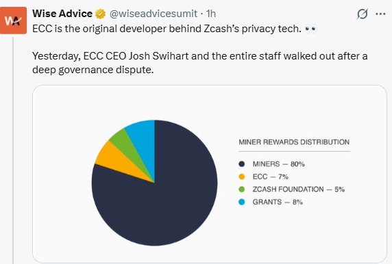
Task: Open the Grok slash-circle icon
Action: [x=363, y=14]
